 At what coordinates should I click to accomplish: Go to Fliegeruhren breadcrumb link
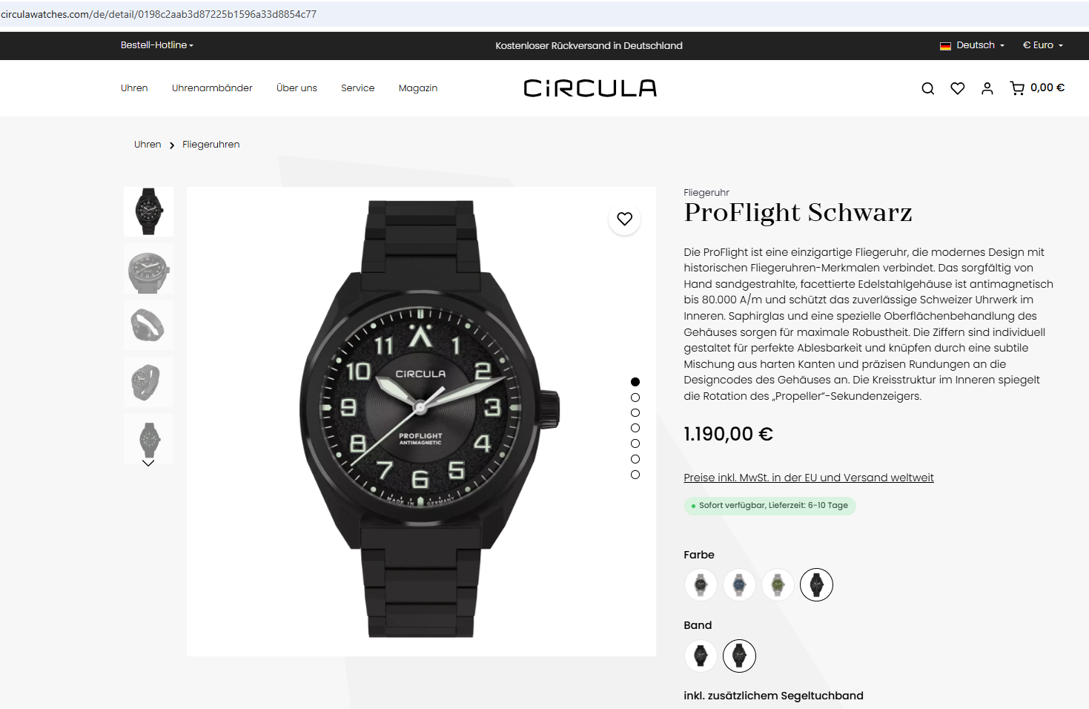coord(211,145)
